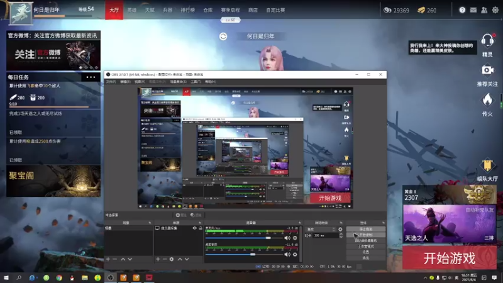This screenshot has height=283, width=503.
Task: Toggle visibility eye of 显示器采集 source
Action: [194, 228]
